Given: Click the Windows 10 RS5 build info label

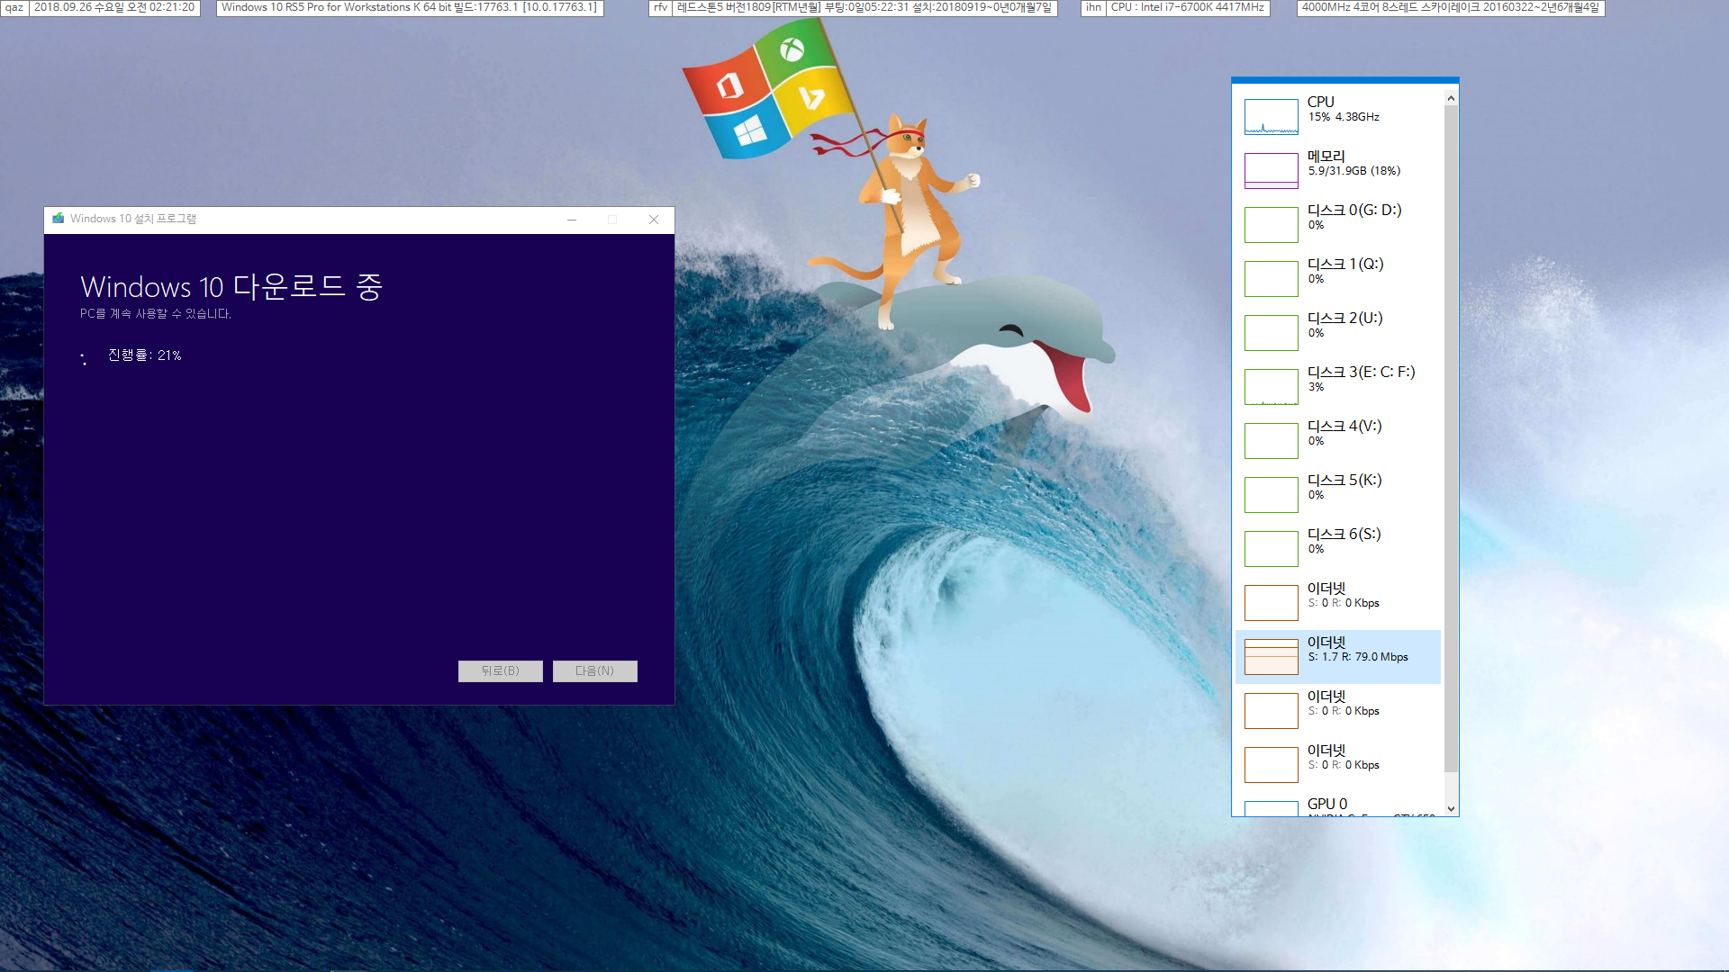Looking at the screenshot, I should pyautogui.click(x=410, y=7).
